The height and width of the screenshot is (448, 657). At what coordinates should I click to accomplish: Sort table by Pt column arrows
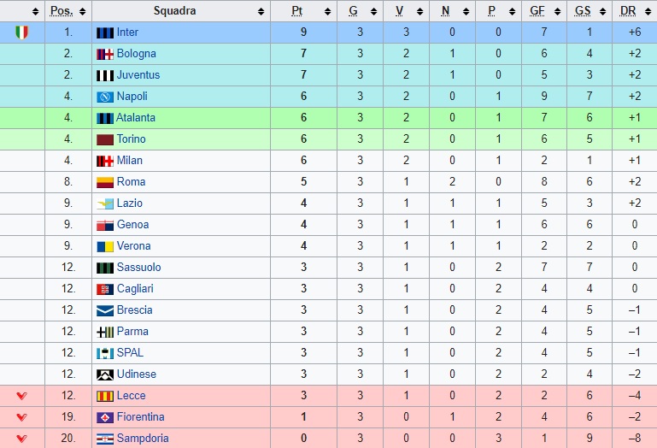point(328,12)
